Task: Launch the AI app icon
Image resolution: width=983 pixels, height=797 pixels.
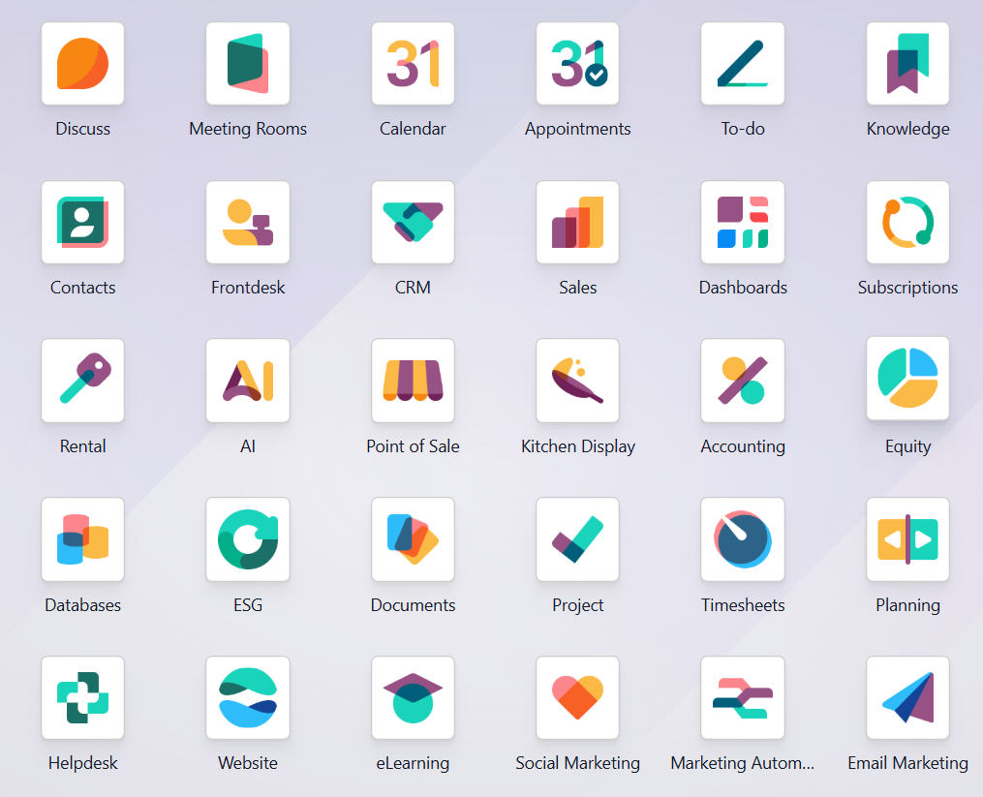Action: click(x=248, y=380)
